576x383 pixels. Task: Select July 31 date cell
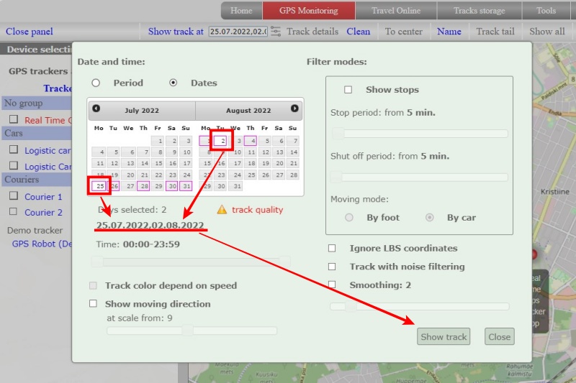click(x=185, y=186)
